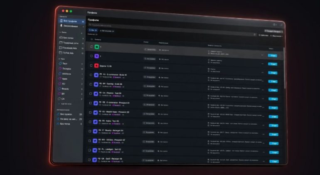
Task: Check the box for FB DE E-commerce Prospect 01
Action: click(90, 103)
